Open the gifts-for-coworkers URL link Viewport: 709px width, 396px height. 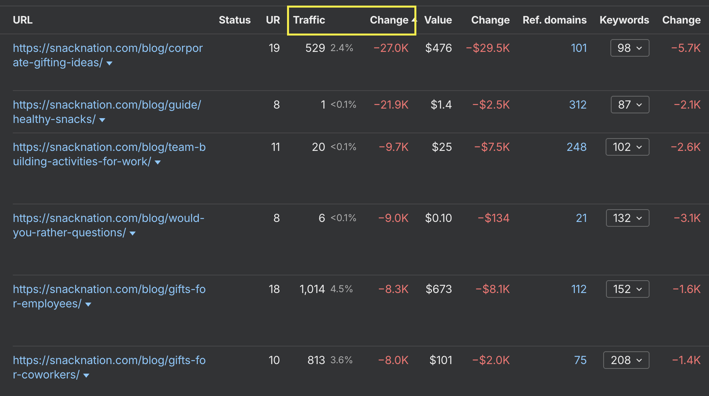click(x=109, y=367)
